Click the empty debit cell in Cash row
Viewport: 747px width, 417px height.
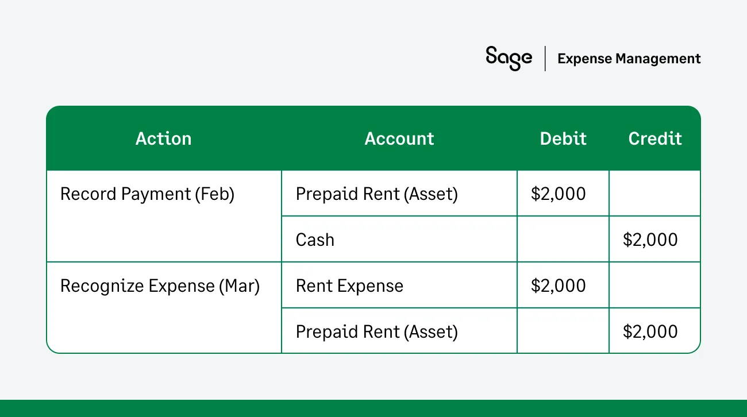563,240
